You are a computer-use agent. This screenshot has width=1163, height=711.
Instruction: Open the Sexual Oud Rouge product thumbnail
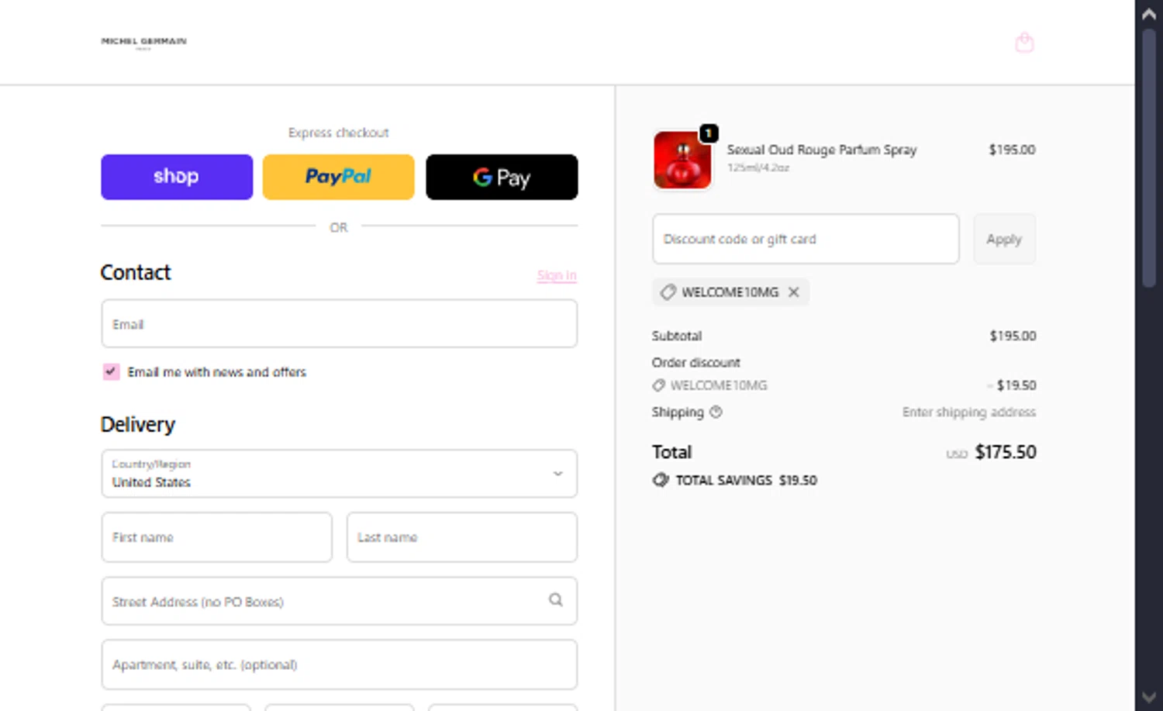pyautogui.click(x=682, y=160)
